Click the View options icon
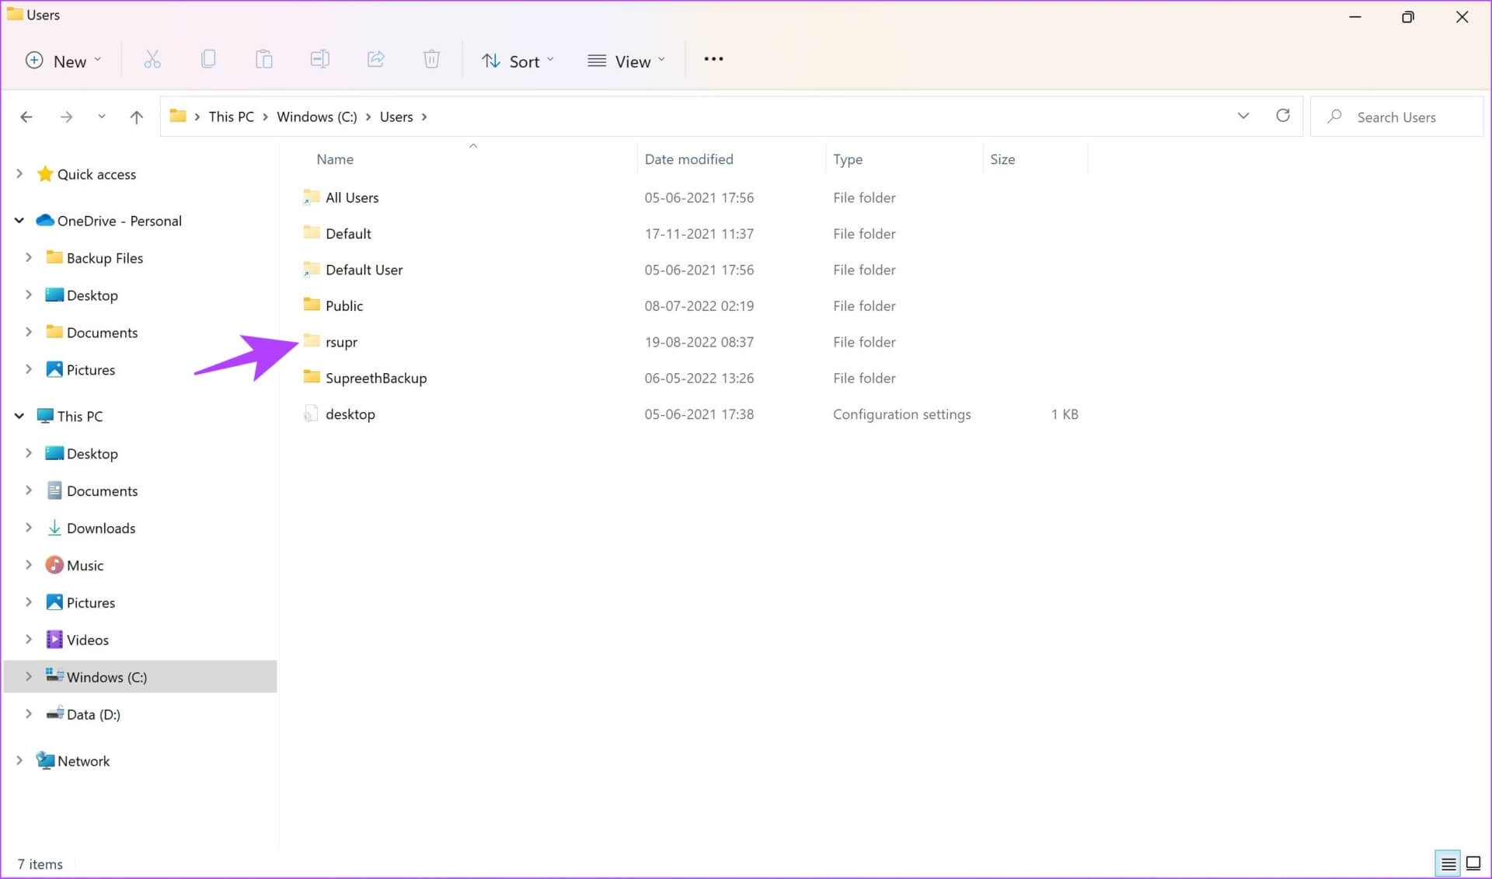This screenshot has width=1492, height=879. 625,61
